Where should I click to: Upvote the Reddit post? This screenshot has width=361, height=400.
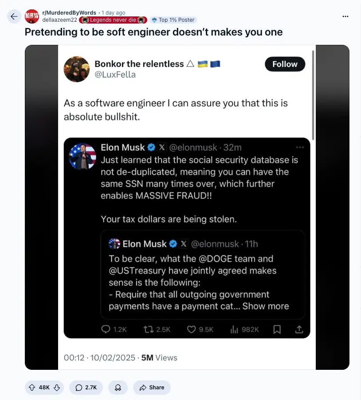(32, 388)
